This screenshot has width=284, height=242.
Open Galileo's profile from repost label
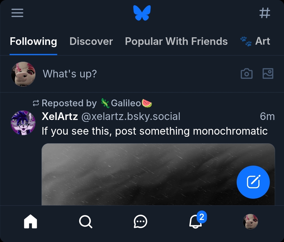(x=126, y=103)
